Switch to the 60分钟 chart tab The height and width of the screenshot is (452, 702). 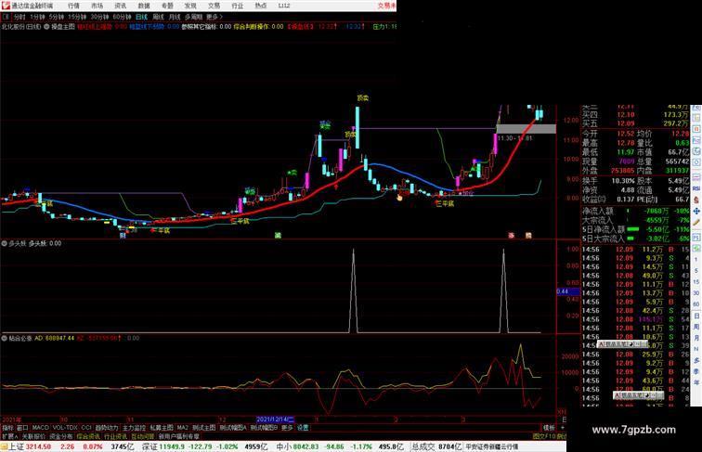122,17
